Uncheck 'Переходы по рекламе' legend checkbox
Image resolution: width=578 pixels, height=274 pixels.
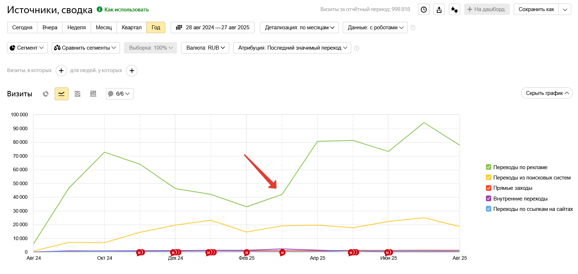point(488,167)
